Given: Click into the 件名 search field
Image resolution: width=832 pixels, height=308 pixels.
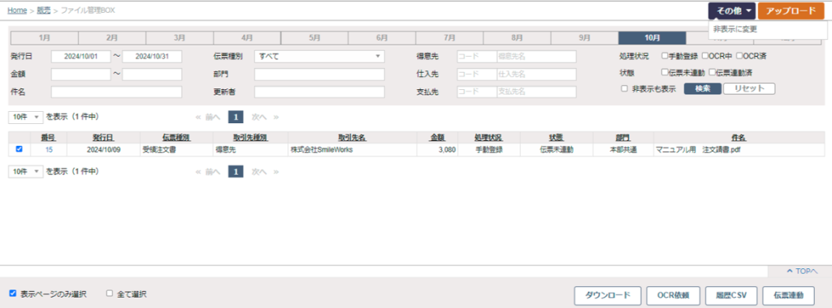Looking at the screenshot, I should (x=116, y=92).
